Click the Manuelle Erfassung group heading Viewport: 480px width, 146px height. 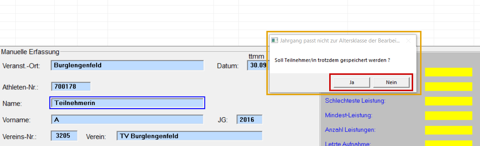pos(30,52)
